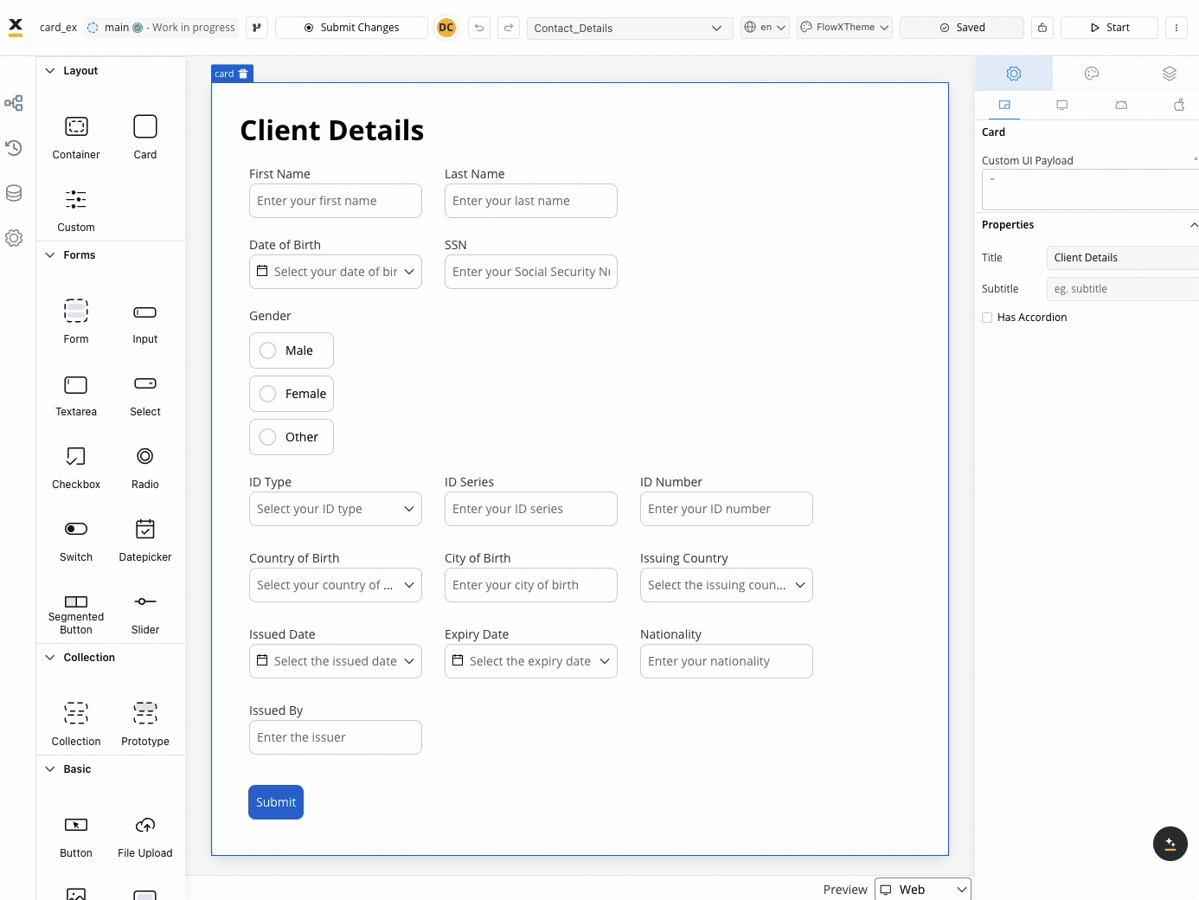
Task: Click the Start button
Action: pos(1109,28)
